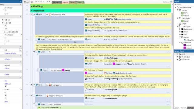Select the dragger object in project tree
This screenshot has width=194, height=109.
coord(188,48)
